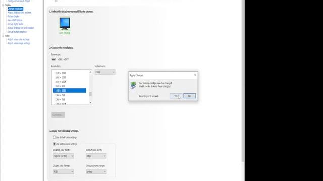Open Change resolution in the tree
Image resolution: width=323 pixels, height=181 pixels.
point(16,9)
